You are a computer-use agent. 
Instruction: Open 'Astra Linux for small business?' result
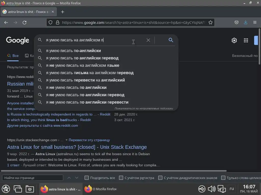77,147
